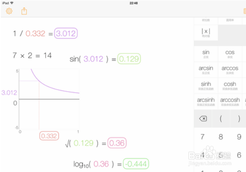Tap the 7 × 2 = 14 expression

pos(32,55)
